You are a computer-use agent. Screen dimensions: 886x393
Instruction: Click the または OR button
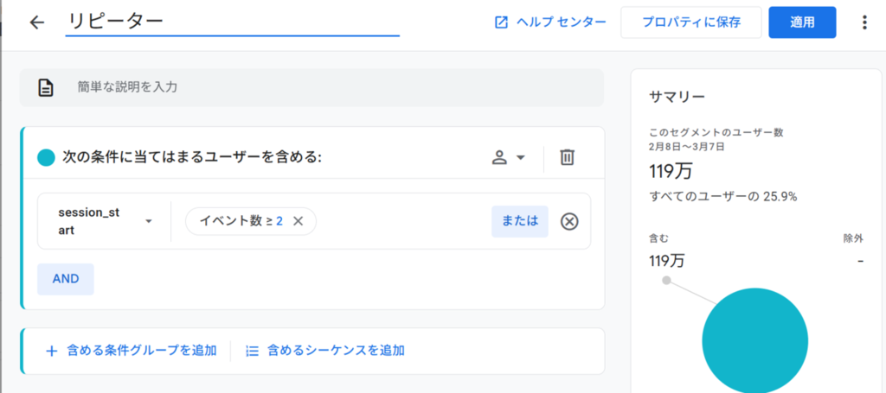[520, 221]
